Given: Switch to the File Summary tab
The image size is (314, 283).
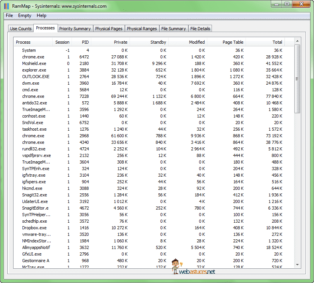Looking at the screenshot, I should point(173,29).
